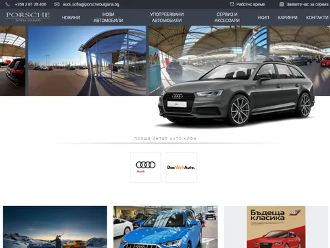Image resolution: width=330 pixels, height=248 pixels.
Task: Open the Кариери menu item
Action: [x=287, y=17]
